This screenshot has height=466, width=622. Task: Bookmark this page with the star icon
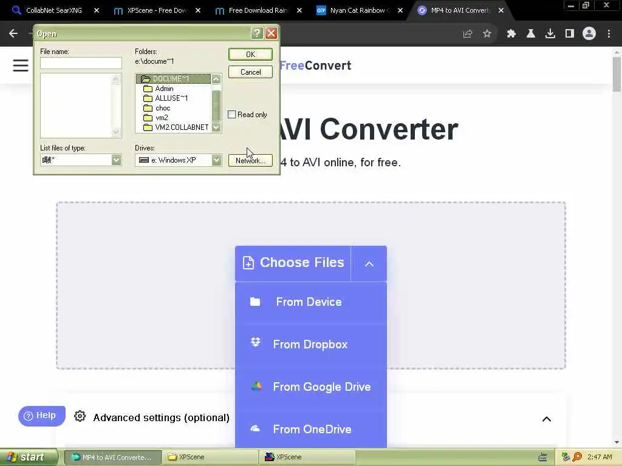[487, 34]
